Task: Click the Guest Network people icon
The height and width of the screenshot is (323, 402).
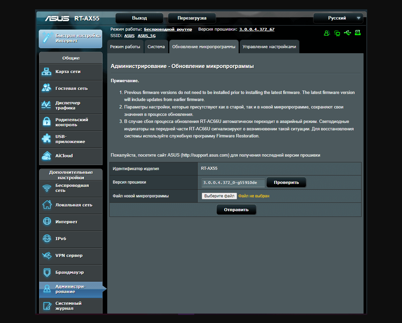Action: [47, 88]
